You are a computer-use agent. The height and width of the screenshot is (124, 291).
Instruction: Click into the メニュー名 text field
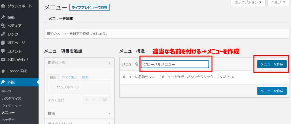click(x=175, y=64)
